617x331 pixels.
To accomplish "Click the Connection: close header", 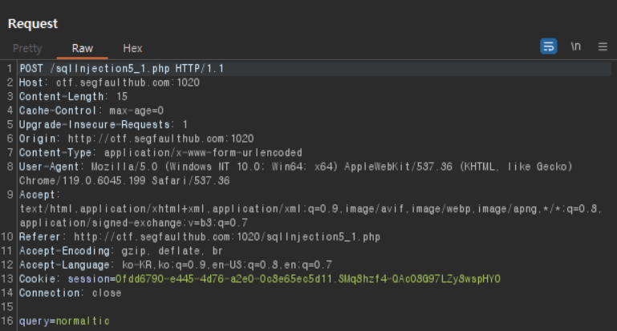I will coord(71,293).
